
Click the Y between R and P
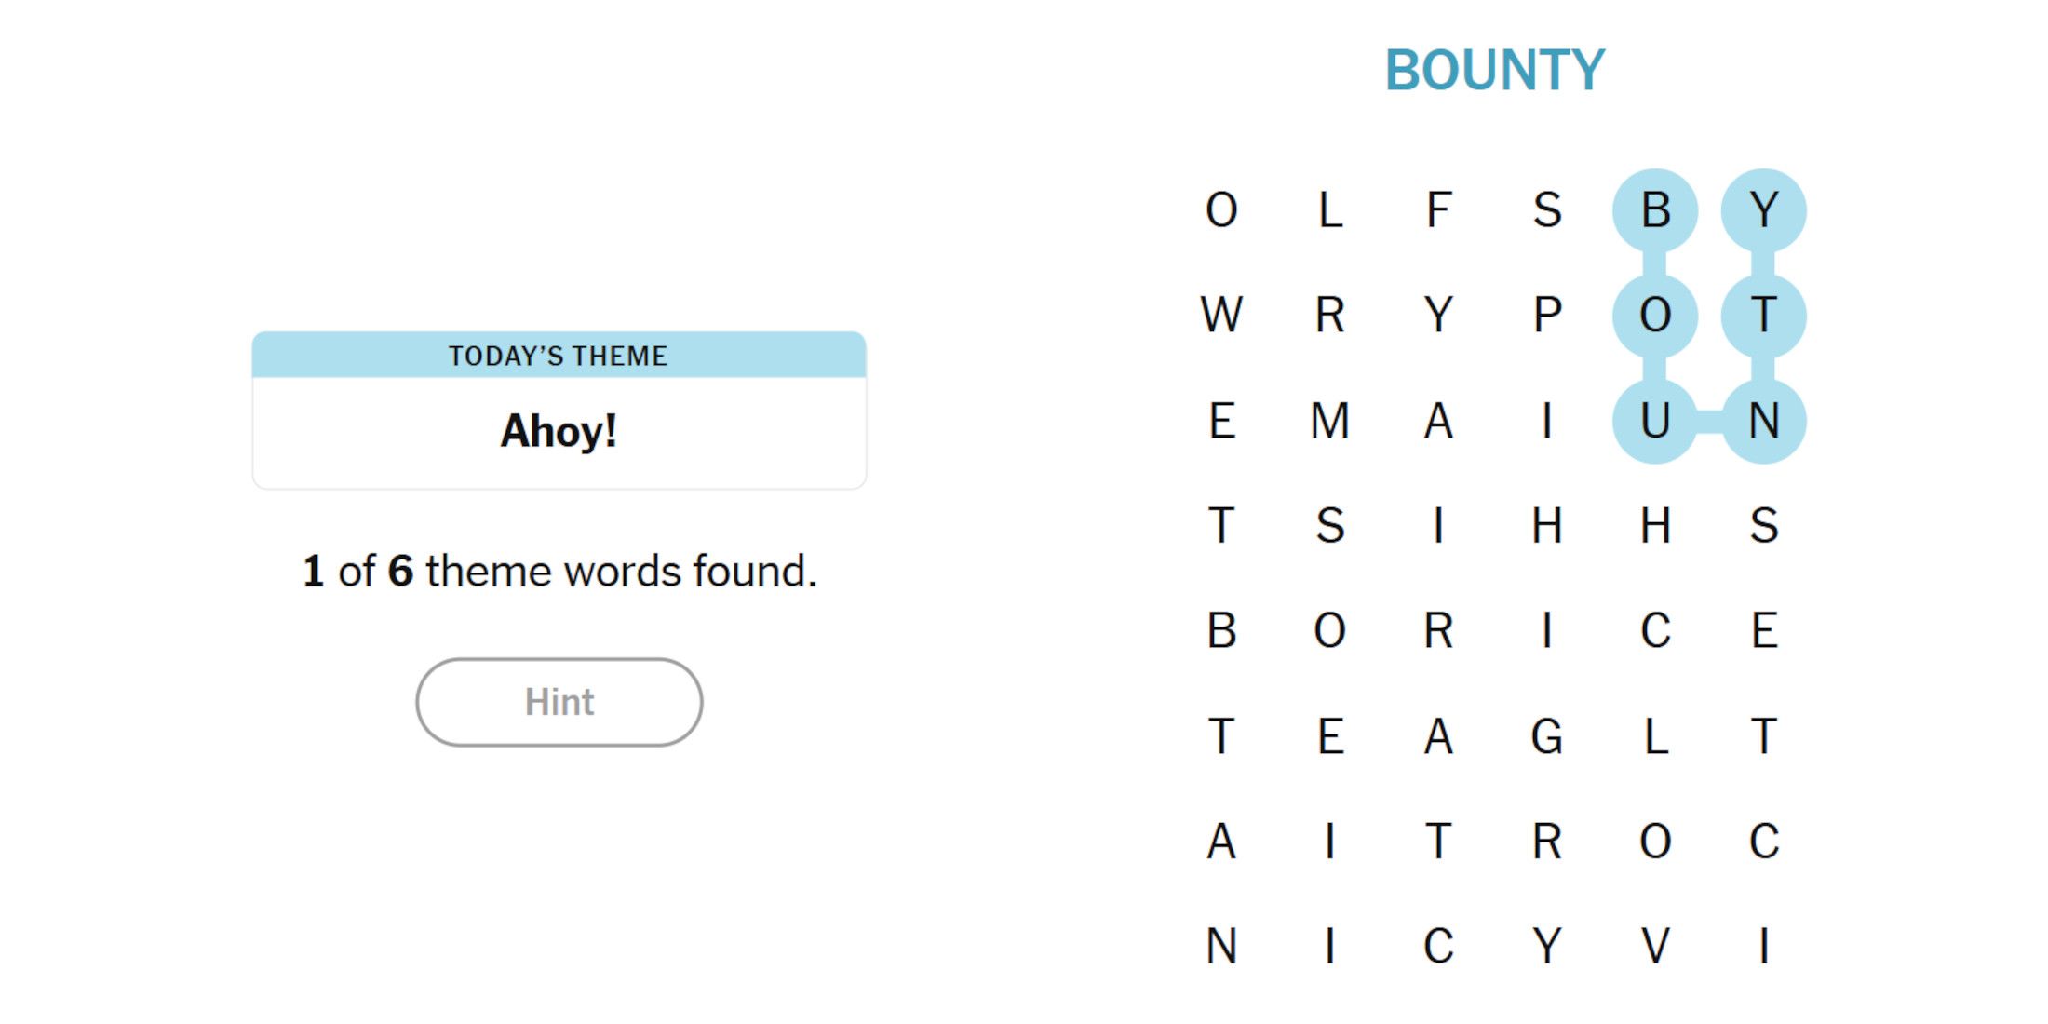(x=1438, y=316)
